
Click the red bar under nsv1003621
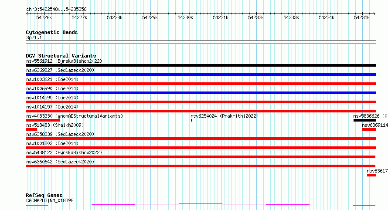click(x=201, y=84)
